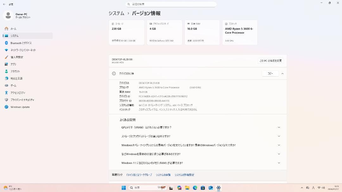The width and height of the screenshot is (342, 192).
Task: Open ドメインまたはワークグループ link
Action: [139, 175]
